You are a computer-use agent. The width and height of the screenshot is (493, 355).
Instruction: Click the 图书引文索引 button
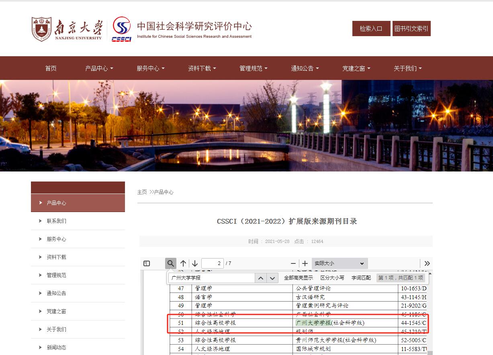411,29
